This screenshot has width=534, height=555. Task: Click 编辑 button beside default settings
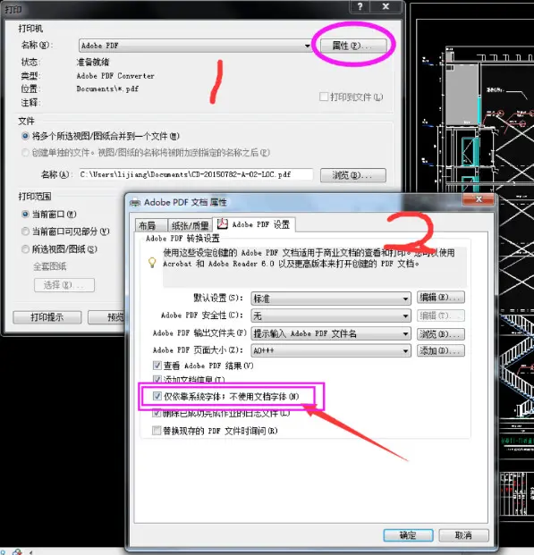(x=440, y=298)
